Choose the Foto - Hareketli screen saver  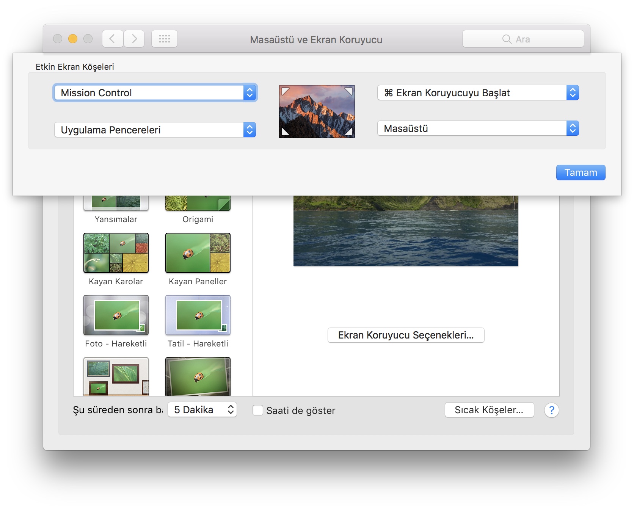(116, 315)
